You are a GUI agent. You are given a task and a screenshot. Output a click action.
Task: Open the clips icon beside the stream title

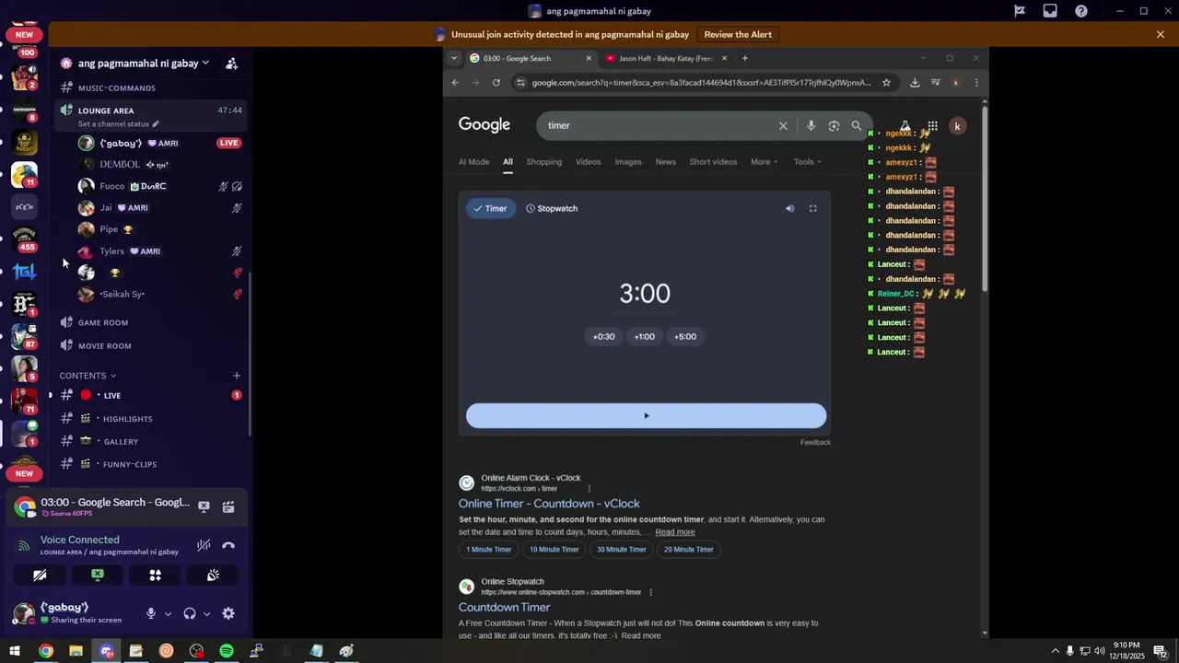tap(228, 506)
